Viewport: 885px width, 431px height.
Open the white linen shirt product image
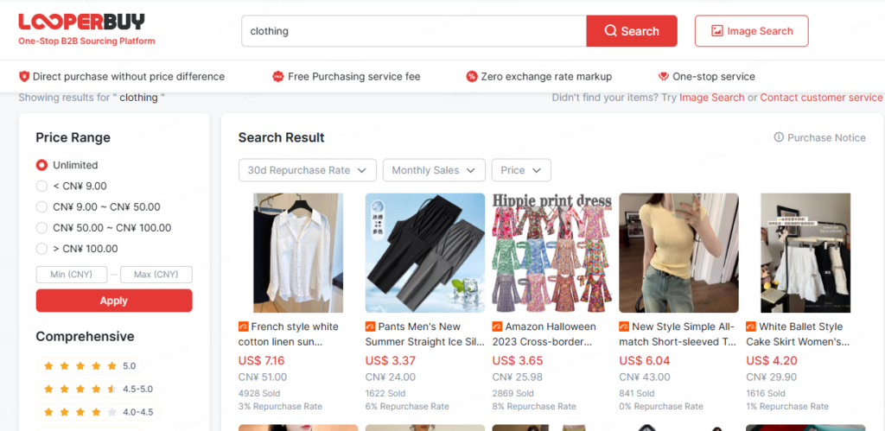click(298, 253)
